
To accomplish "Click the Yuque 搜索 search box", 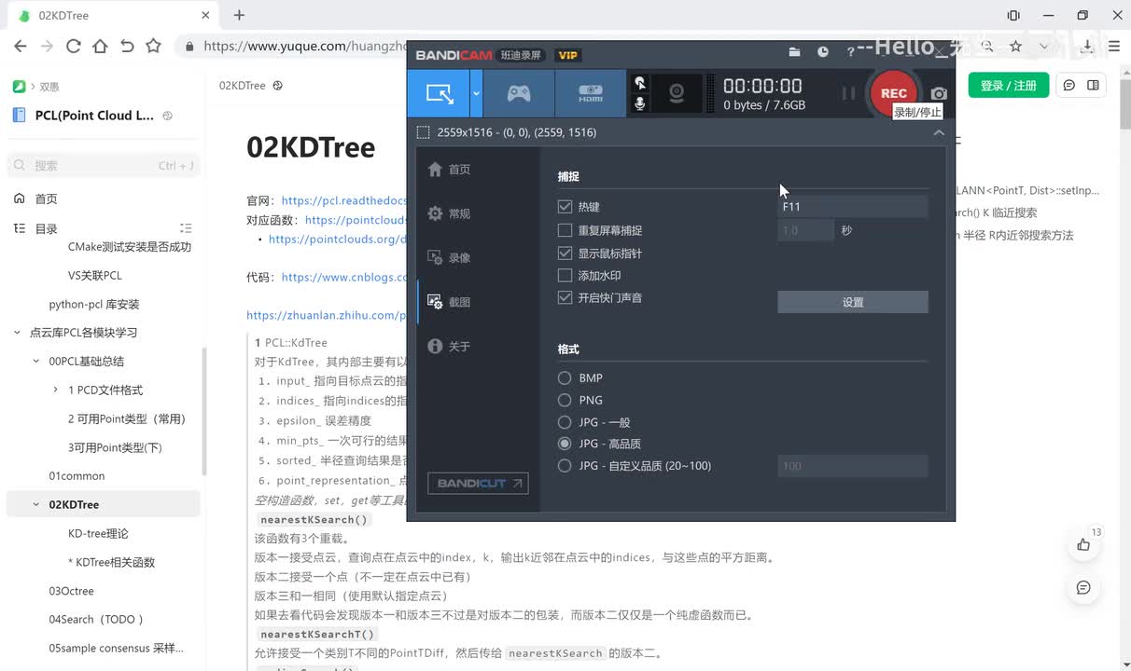I will [104, 165].
